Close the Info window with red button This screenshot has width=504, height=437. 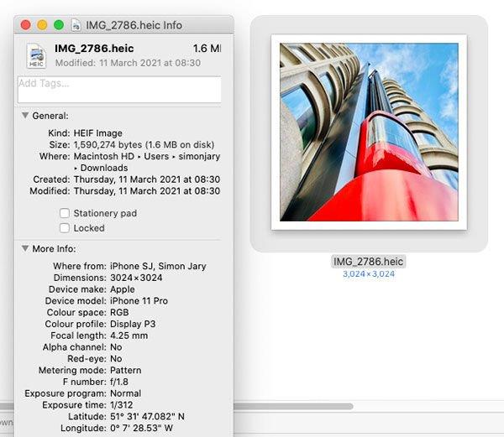pos(26,24)
